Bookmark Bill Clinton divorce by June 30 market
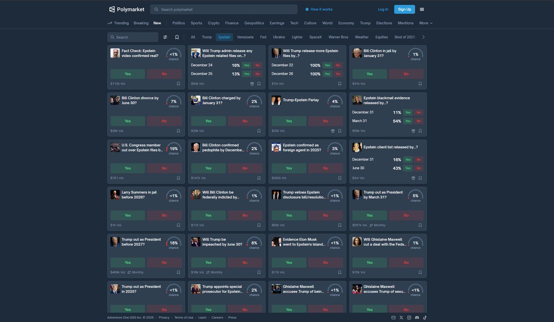 (x=178, y=131)
